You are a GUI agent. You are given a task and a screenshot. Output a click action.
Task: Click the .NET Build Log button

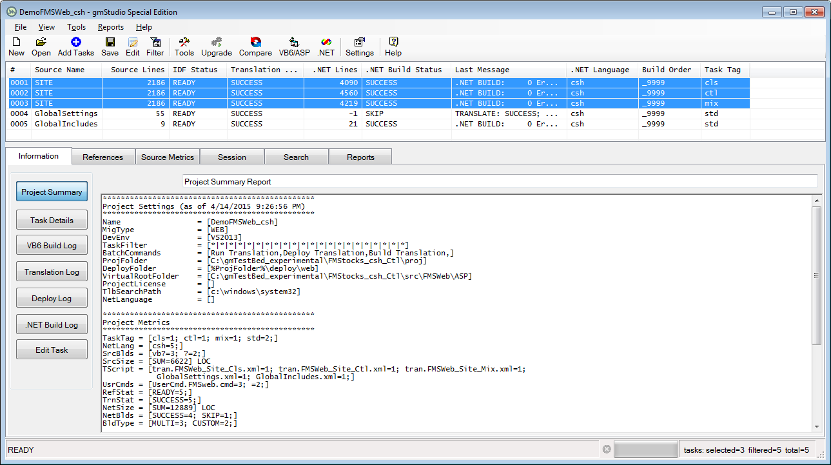(52, 324)
